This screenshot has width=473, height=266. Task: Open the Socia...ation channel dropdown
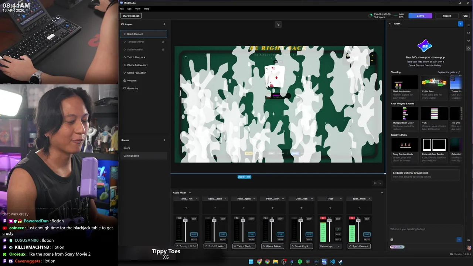(225, 199)
